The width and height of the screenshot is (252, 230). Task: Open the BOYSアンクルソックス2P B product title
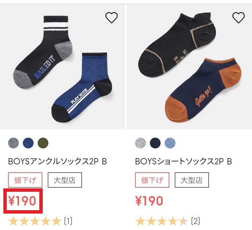coord(57,162)
